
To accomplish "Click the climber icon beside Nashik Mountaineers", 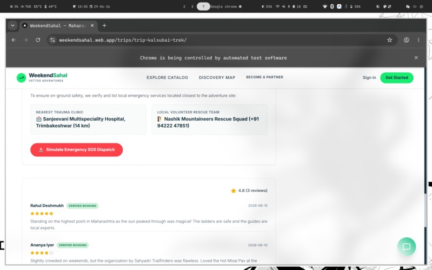I will 160,119.
